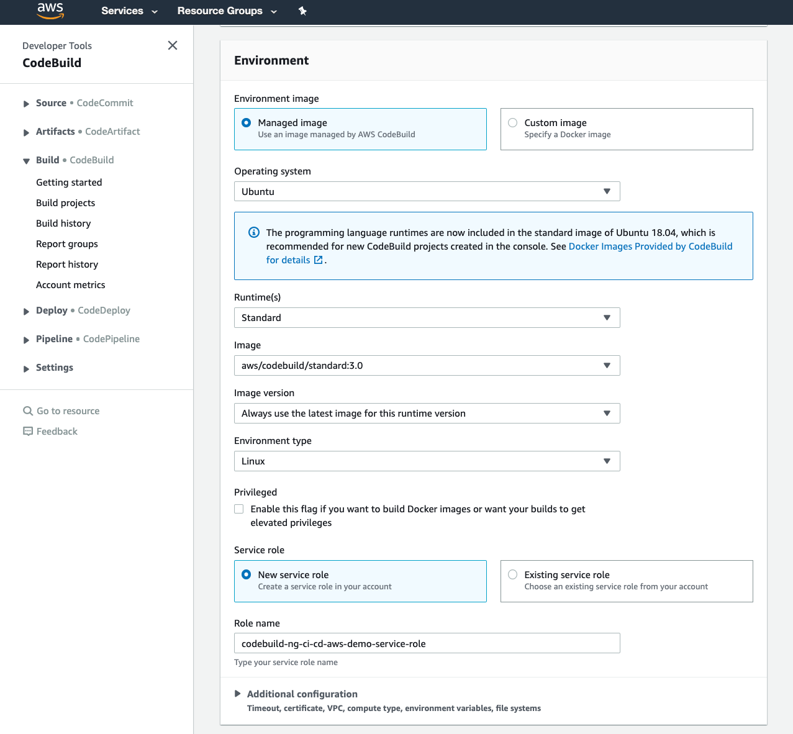793x734 pixels.
Task: Open Build projects in sidebar
Action: pos(66,203)
